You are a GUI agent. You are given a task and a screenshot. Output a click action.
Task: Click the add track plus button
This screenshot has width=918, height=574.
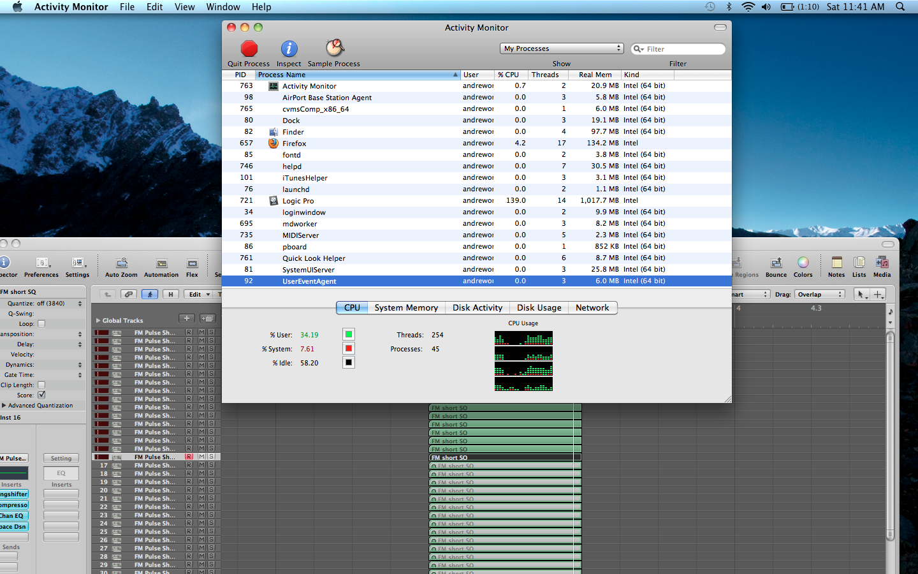(x=187, y=318)
